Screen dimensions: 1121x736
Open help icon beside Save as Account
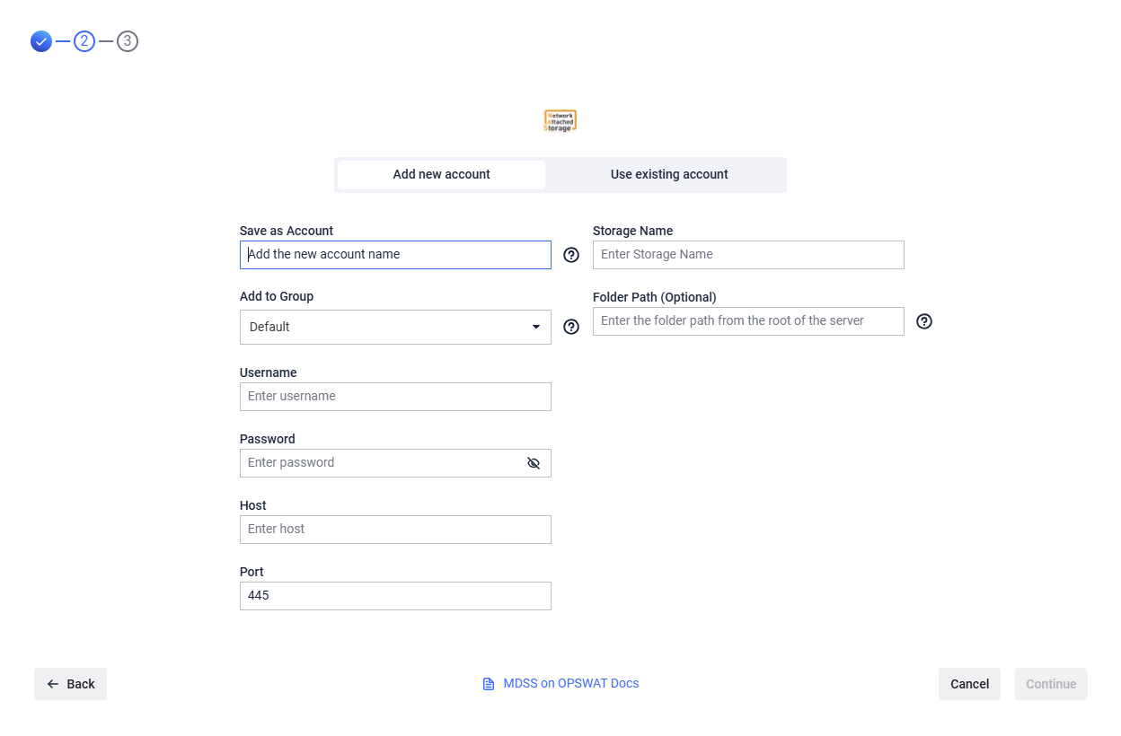point(571,255)
